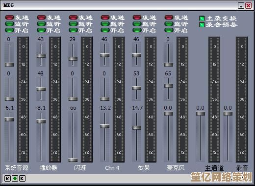Toggle 发送 (send) LED on 系统音源 channel
This screenshot has height=186, width=255.
click(9, 18)
